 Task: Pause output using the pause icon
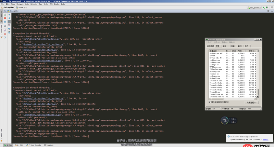(5, 22)
